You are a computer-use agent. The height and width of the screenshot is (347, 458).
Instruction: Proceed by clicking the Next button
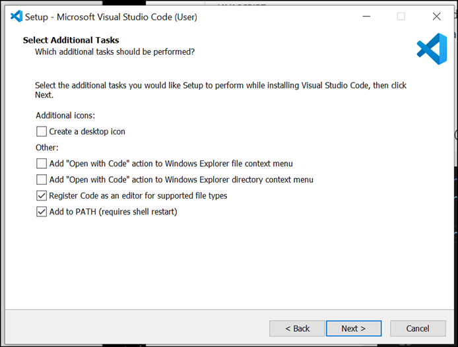pyautogui.click(x=353, y=329)
